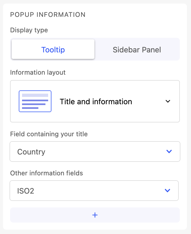The height and width of the screenshot is (234, 191).
Task: Select the Tooltip display type
Action: coord(53,50)
